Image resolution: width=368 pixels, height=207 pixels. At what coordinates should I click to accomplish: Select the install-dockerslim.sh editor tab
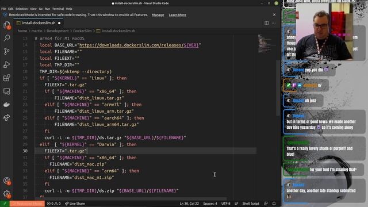(39, 23)
